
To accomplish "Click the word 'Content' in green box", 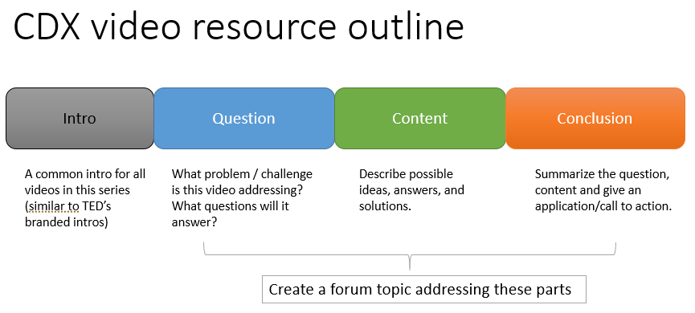I will (x=419, y=118).
